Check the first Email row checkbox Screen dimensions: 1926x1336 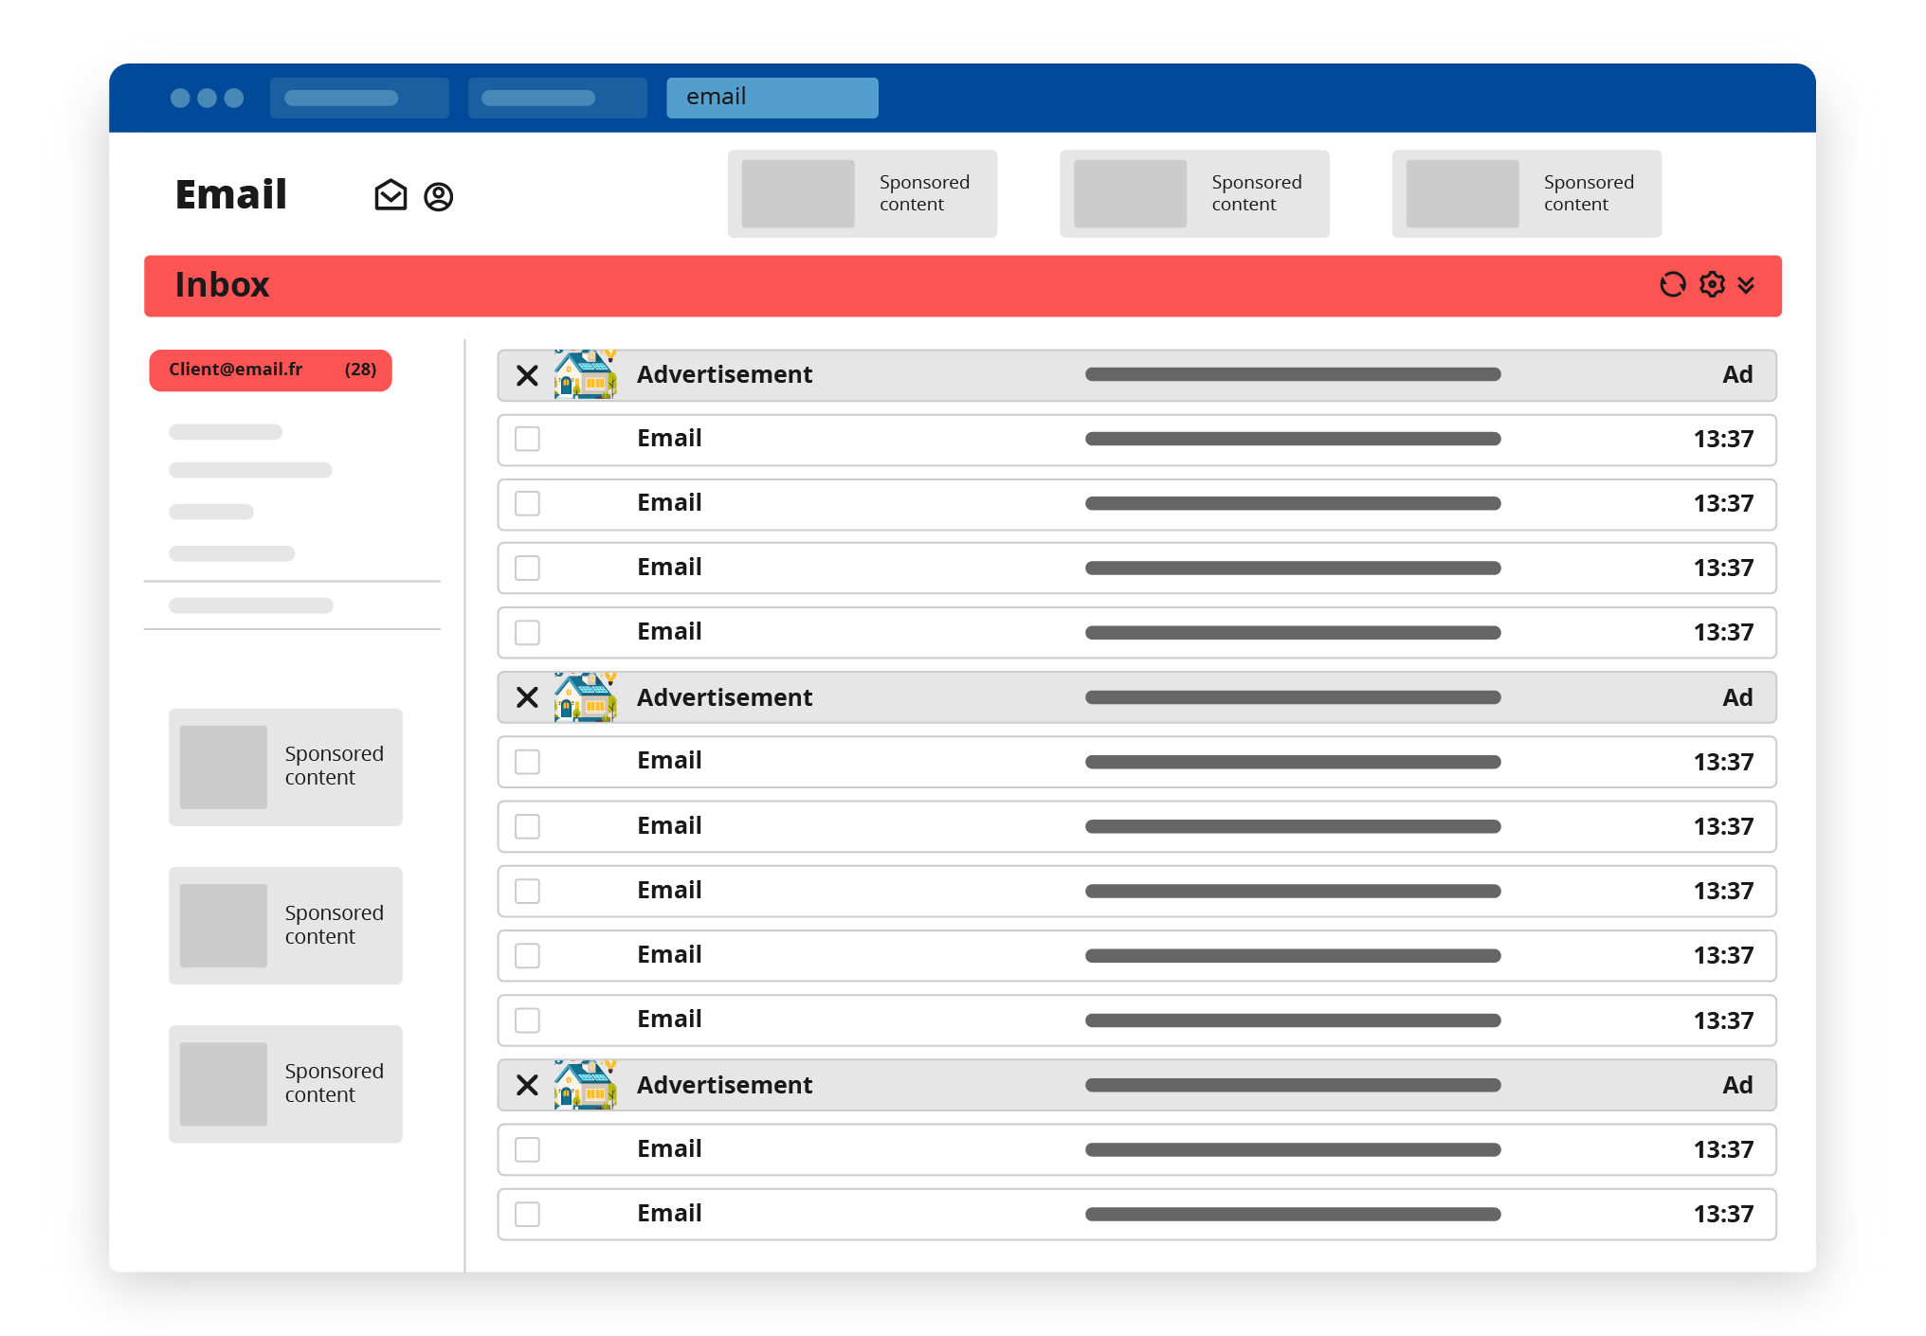click(527, 439)
